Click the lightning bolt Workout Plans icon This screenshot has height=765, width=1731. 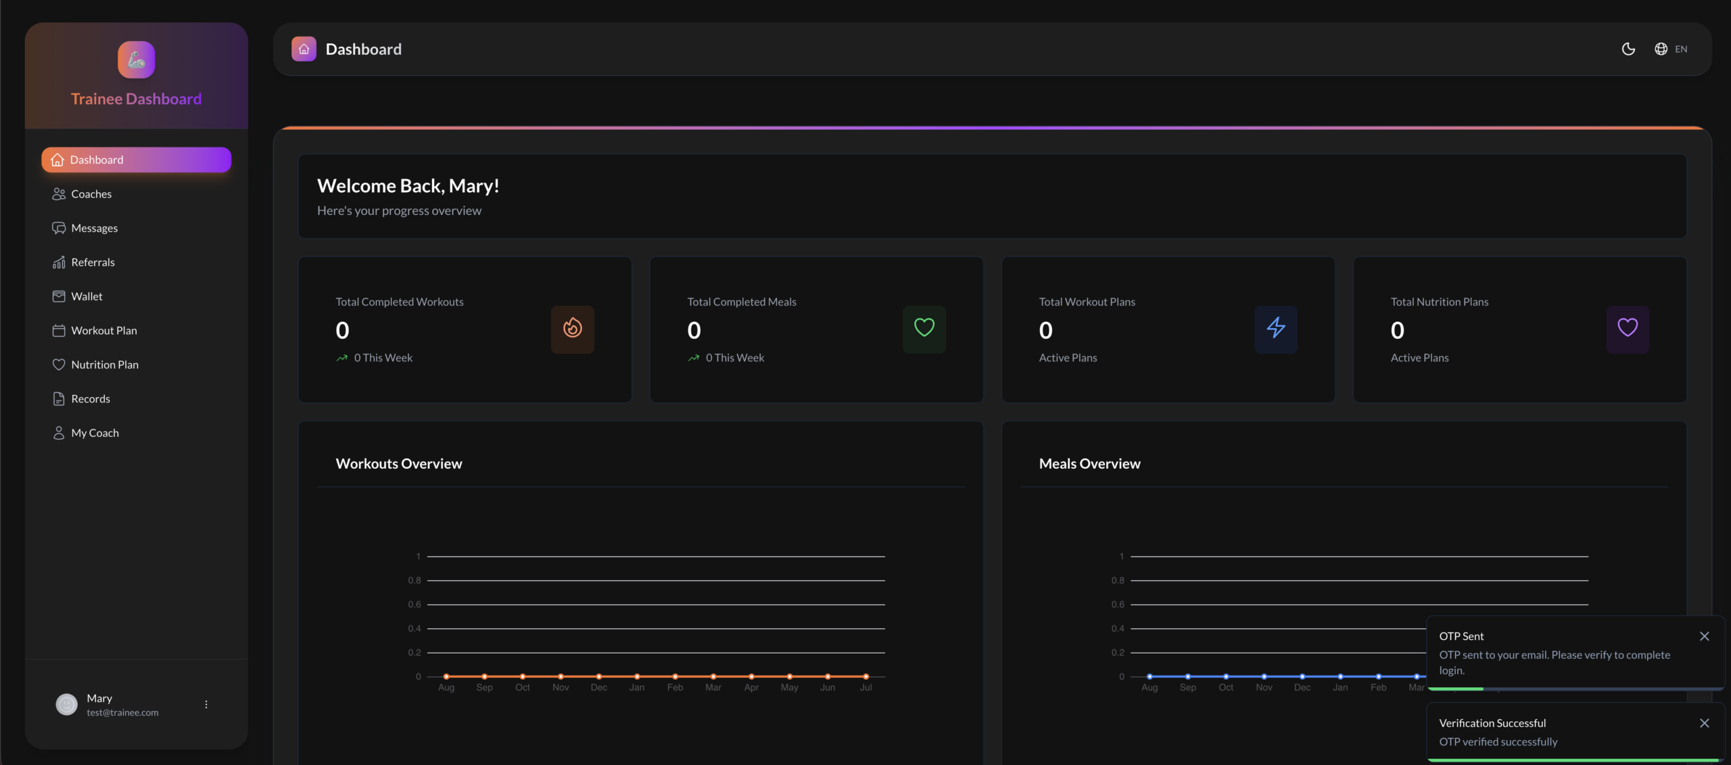tap(1275, 329)
